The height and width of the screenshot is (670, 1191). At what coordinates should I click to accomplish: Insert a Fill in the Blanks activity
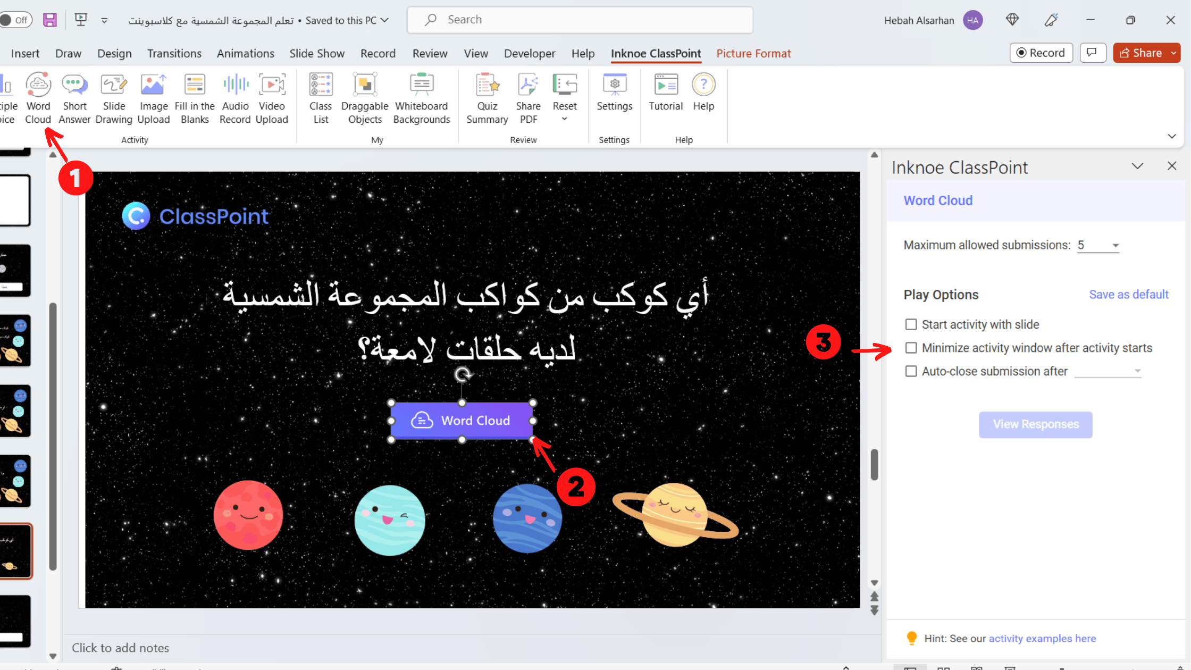coord(195,99)
